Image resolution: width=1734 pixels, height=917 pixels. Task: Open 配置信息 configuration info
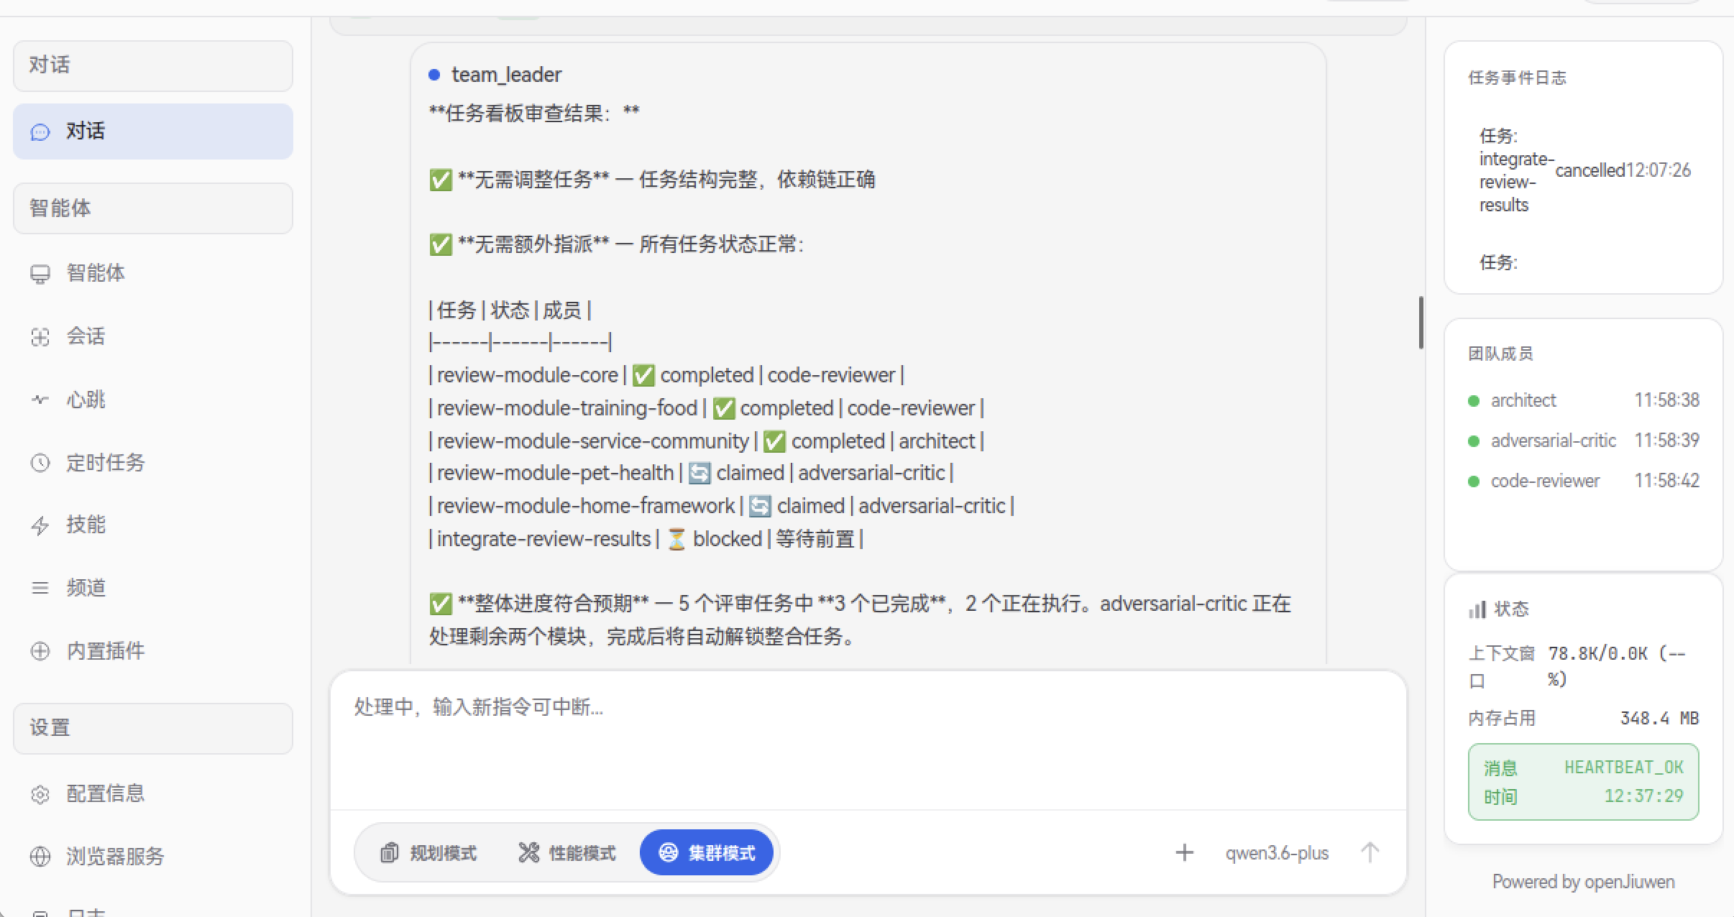coord(153,793)
